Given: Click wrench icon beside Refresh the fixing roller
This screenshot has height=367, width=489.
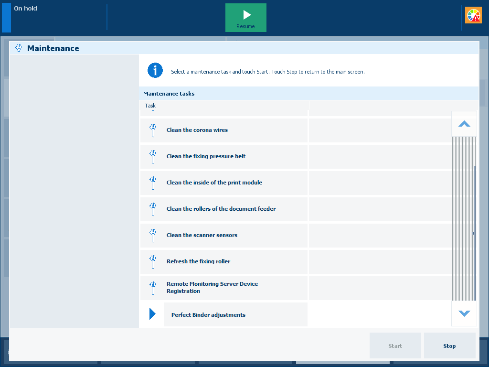Looking at the screenshot, I should [x=153, y=261].
